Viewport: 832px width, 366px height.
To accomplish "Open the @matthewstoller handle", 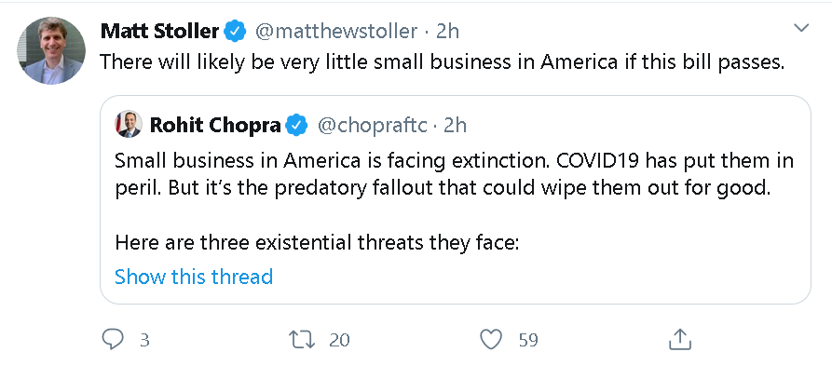I will tap(336, 32).
